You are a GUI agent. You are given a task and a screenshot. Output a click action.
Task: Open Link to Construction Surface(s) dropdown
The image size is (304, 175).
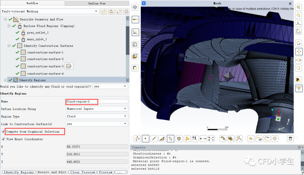coord(97,124)
